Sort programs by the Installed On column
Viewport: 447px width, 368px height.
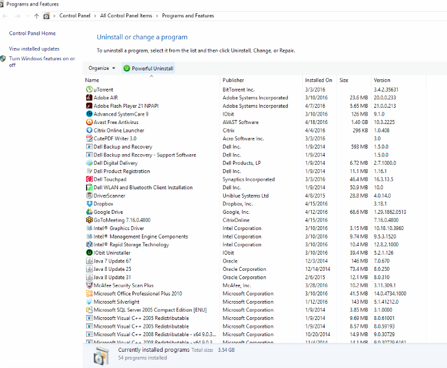click(318, 80)
